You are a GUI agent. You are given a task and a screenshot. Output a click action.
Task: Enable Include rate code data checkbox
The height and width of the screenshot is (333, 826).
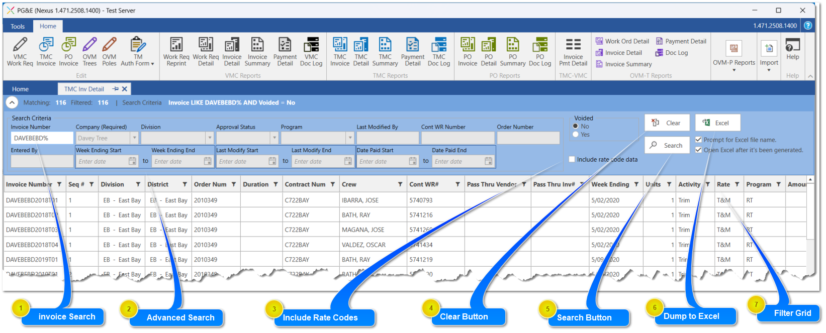pyautogui.click(x=572, y=159)
